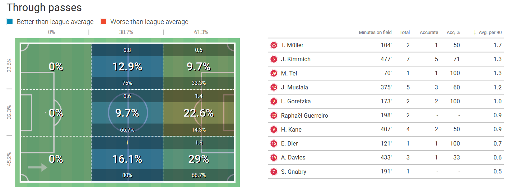Open A. Davies player name link
Screen dimensions: 507x192
point(293,158)
